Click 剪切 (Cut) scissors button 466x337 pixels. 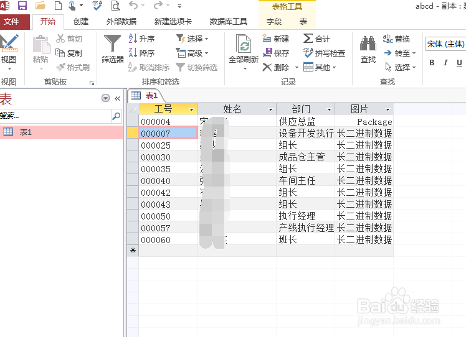click(69, 39)
